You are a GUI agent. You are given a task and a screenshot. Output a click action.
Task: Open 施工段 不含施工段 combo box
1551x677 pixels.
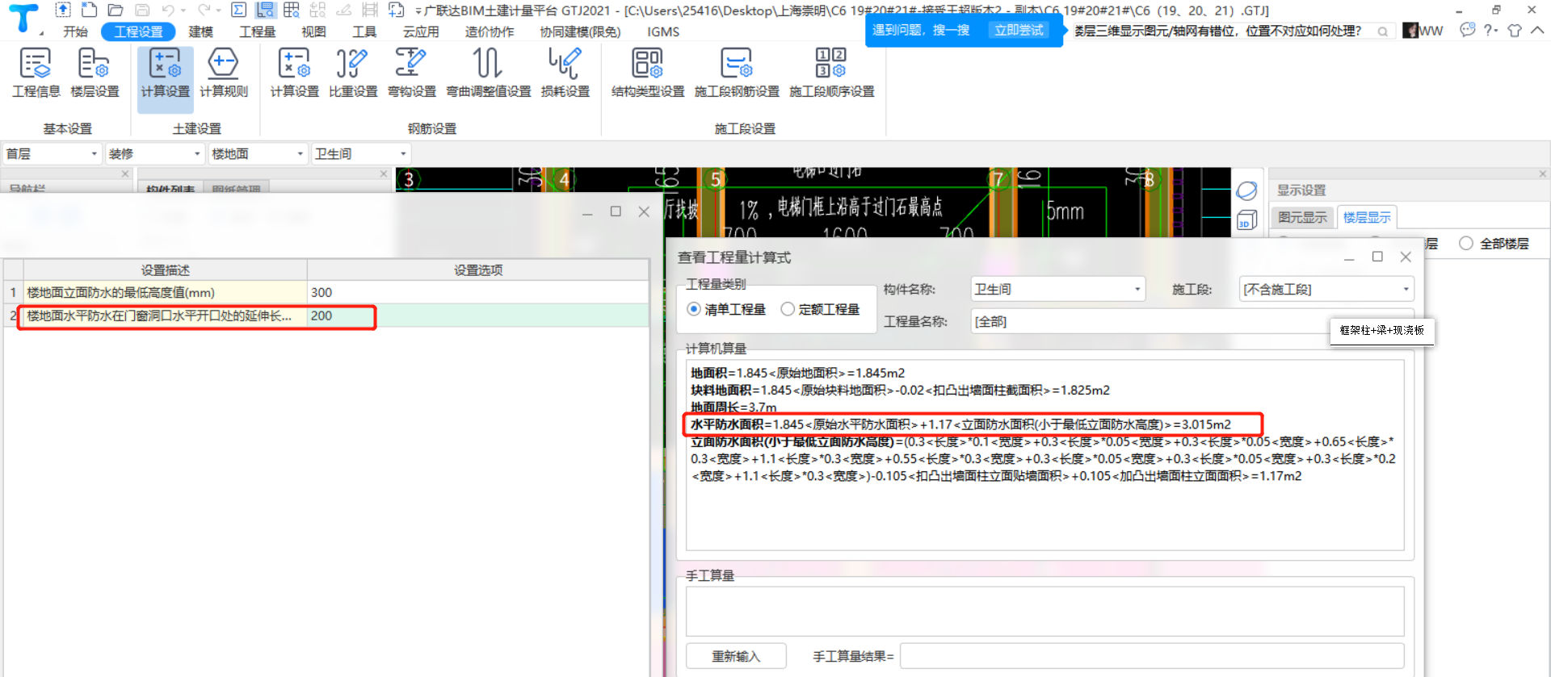click(x=1326, y=289)
